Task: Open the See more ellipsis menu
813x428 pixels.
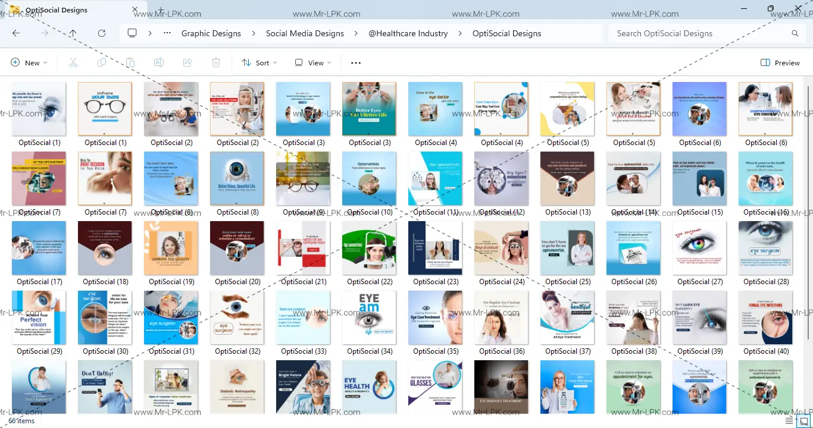Action: point(356,62)
